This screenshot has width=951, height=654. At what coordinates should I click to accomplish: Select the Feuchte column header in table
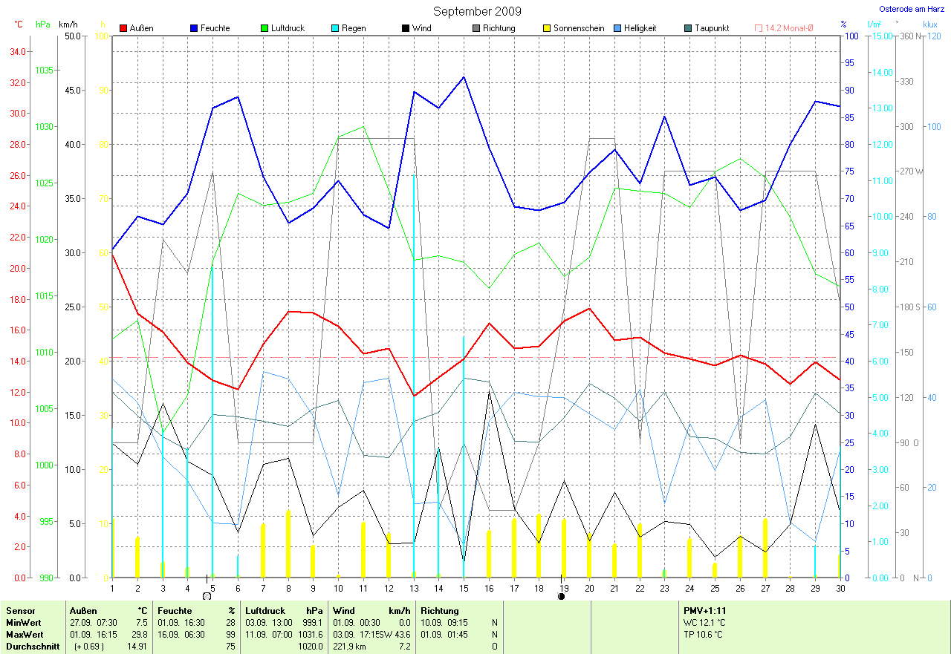point(175,610)
